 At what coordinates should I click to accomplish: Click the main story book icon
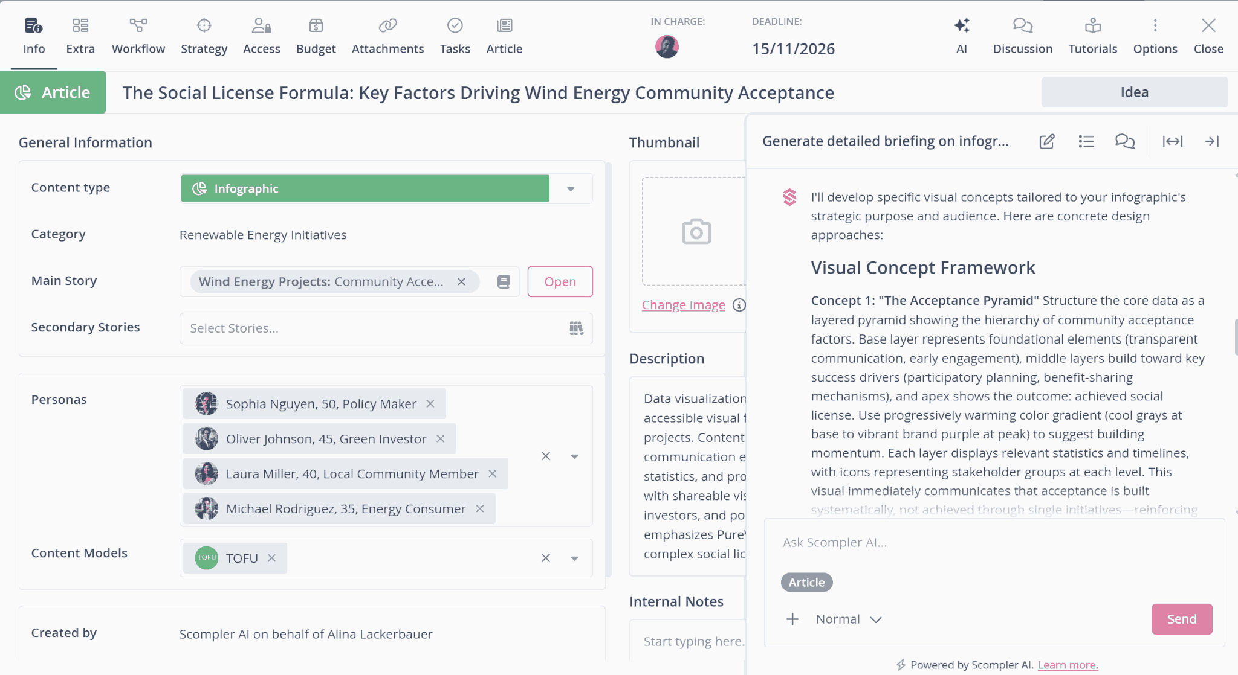(504, 281)
